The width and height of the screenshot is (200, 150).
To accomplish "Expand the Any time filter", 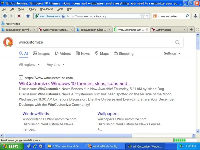I will (55, 64).
